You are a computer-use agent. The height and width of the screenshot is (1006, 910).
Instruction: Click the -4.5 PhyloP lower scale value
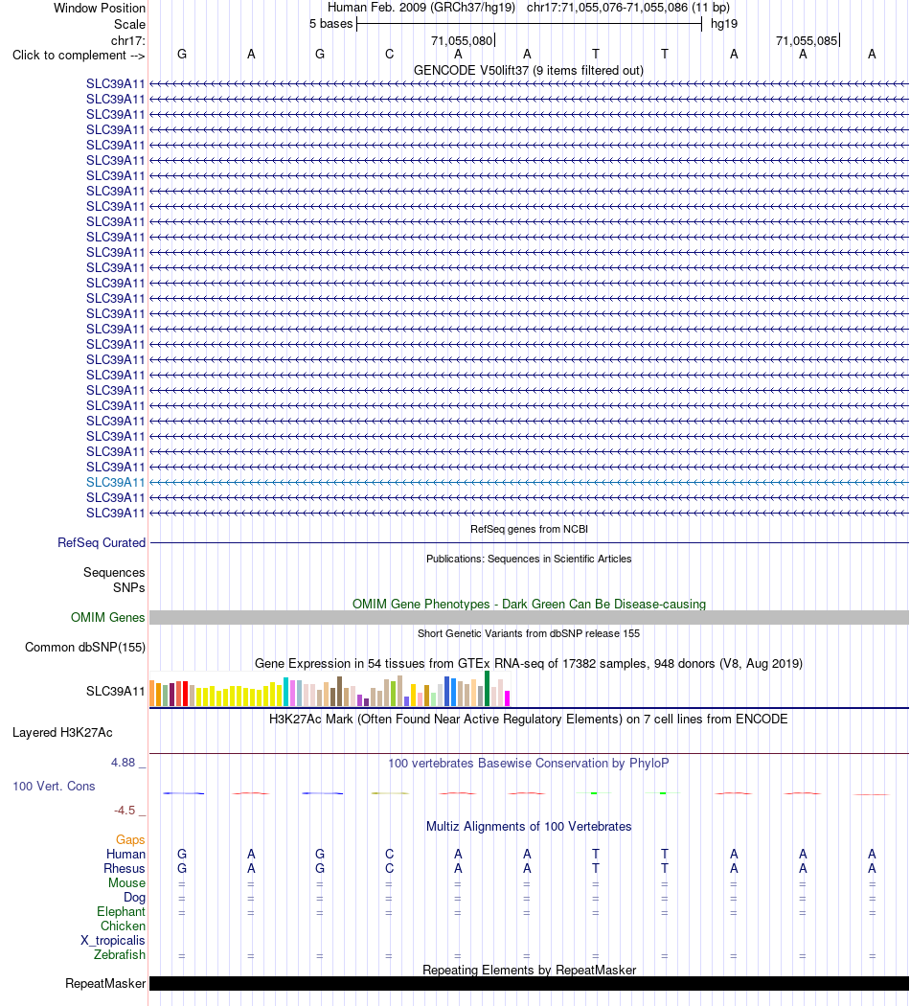coord(125,811)
